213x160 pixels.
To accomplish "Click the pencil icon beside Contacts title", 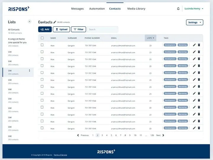I will 55,22.
